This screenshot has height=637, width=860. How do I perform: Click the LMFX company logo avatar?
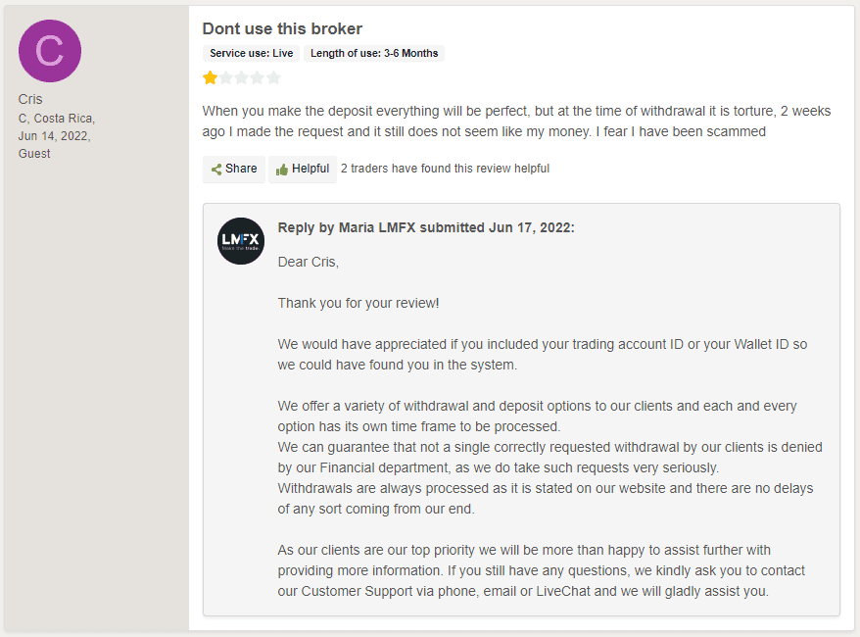click(241, 241)
